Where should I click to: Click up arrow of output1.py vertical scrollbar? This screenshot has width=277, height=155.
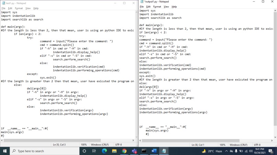tap(275, 11)
